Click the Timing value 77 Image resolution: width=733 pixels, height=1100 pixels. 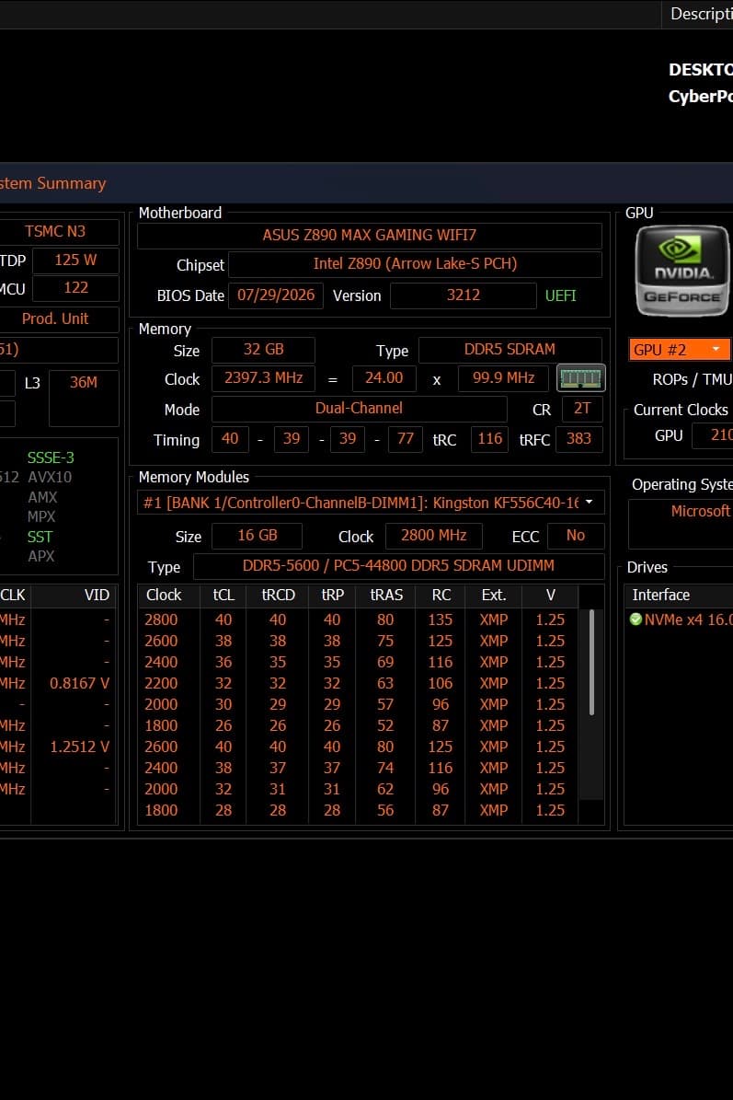pos(405,439)
